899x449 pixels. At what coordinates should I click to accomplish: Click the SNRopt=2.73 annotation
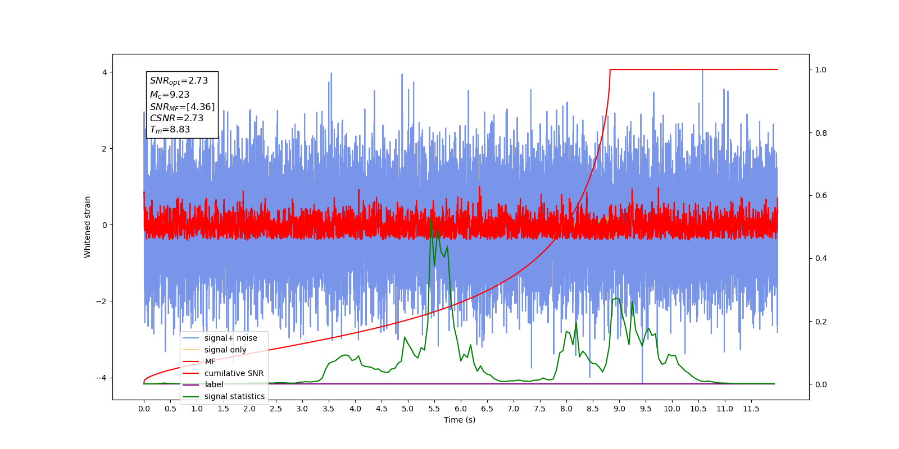(179, 81)
